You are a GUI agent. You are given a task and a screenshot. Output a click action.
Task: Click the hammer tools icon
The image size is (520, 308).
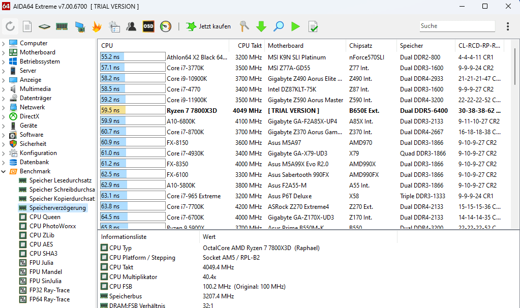point(244,26)
